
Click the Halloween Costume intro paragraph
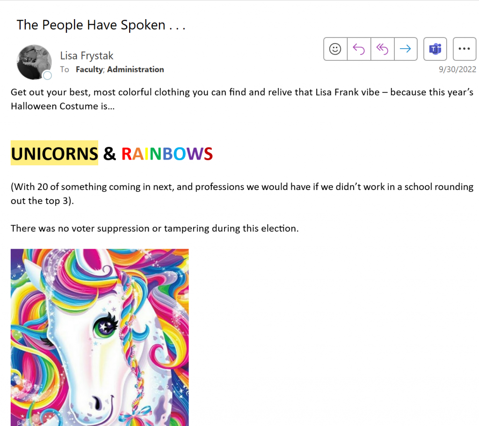coord(242,99)
